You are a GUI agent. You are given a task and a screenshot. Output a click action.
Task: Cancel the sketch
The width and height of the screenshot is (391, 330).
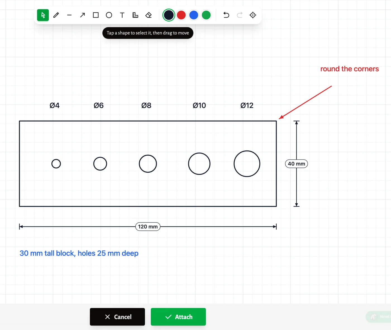point(117,317)
